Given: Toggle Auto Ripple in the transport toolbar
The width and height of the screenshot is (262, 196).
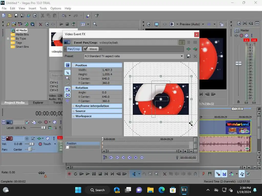Looking at the screenshot, I should pos(231,174).
